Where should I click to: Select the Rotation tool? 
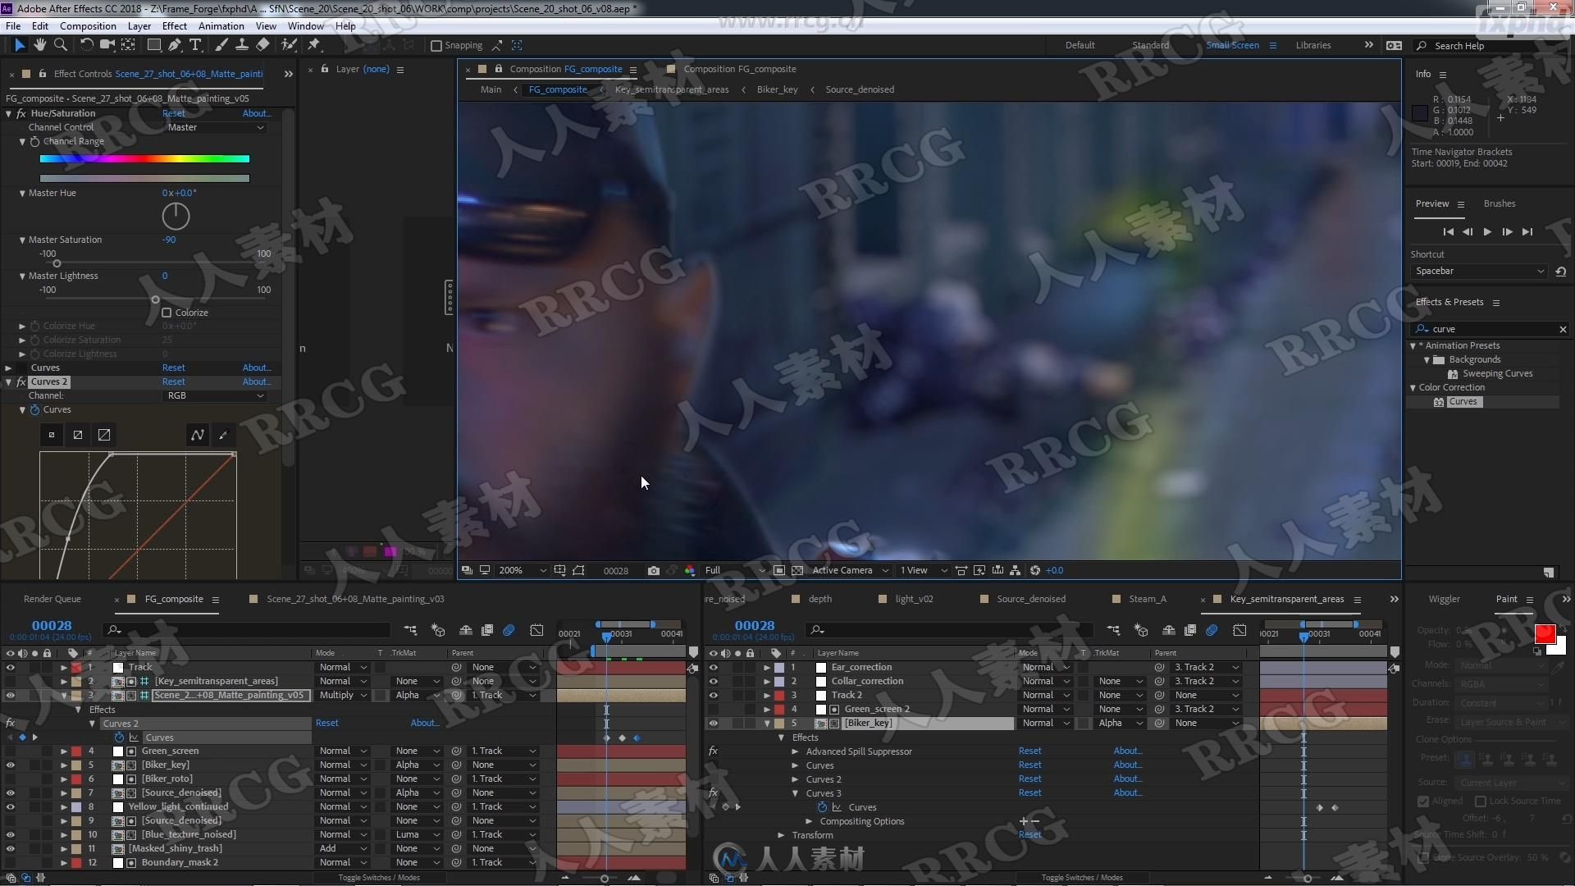[86, 45]
